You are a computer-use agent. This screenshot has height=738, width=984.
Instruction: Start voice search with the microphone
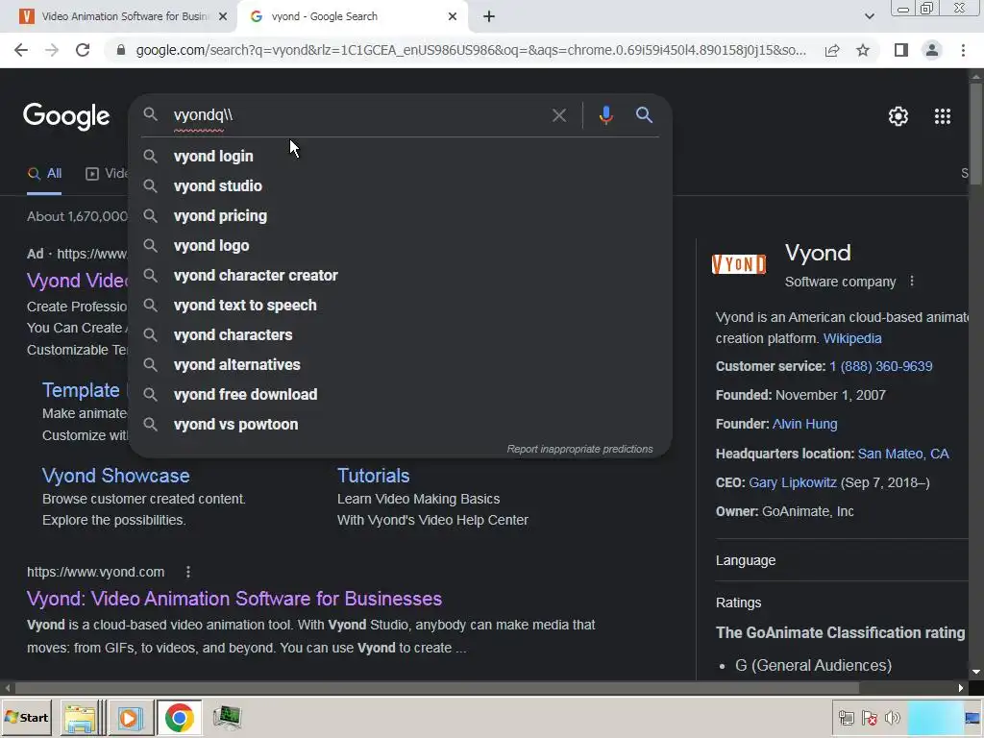pos(605,115)
